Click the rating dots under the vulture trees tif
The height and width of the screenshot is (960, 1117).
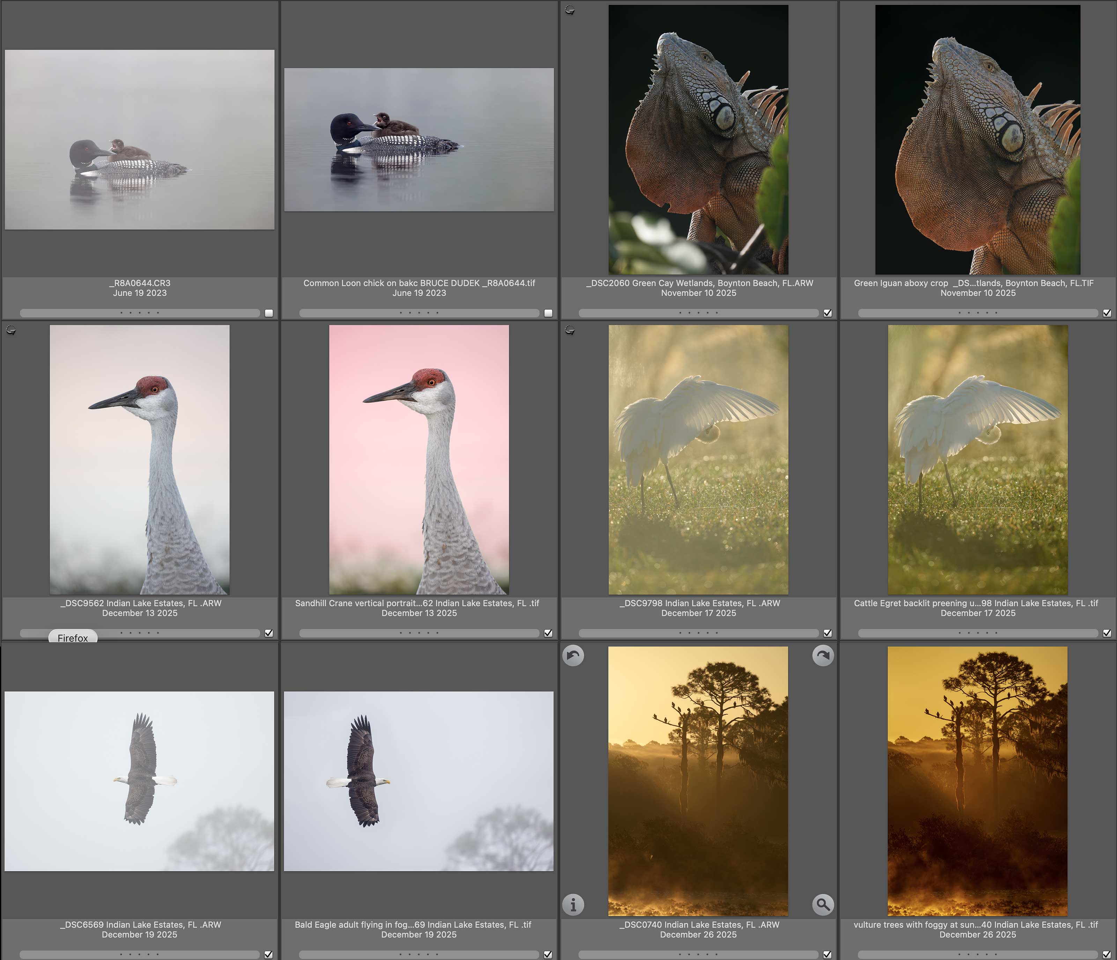click(x=977, y=955)
